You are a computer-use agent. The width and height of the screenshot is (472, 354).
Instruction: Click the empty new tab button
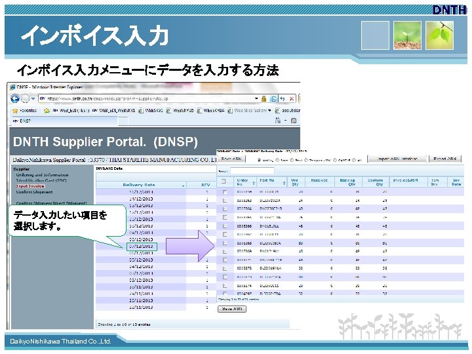[123, 121]
